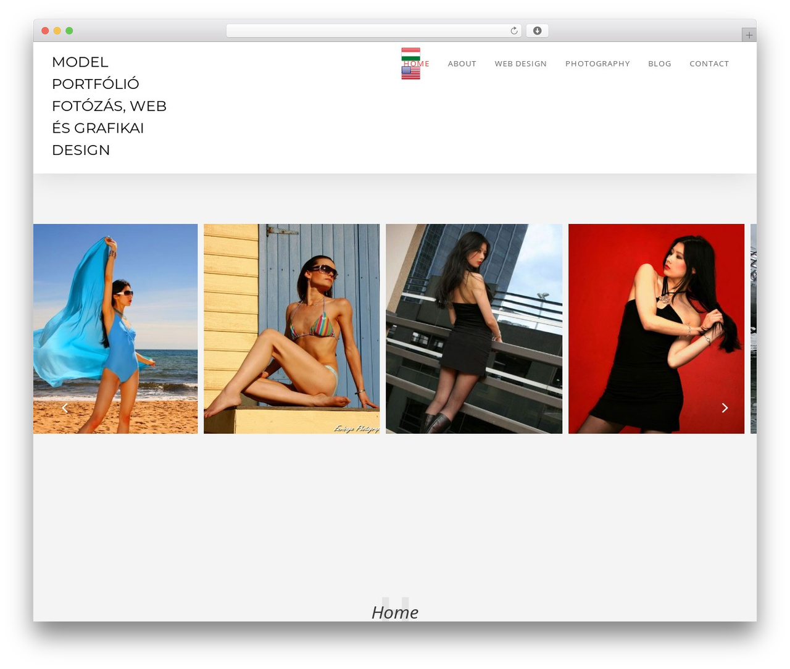
Task: Navigate to Photography section
Action: [x=597, y=64]
